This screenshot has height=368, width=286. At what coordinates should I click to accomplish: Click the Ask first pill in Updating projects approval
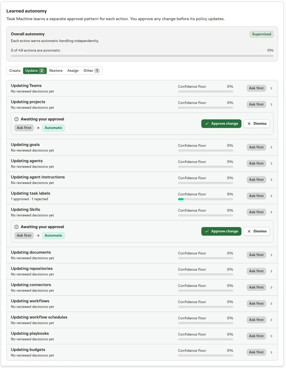[x=24, y=128]
